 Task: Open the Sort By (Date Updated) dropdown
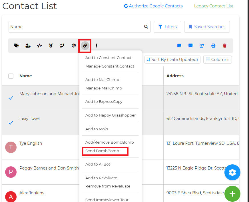172,60
